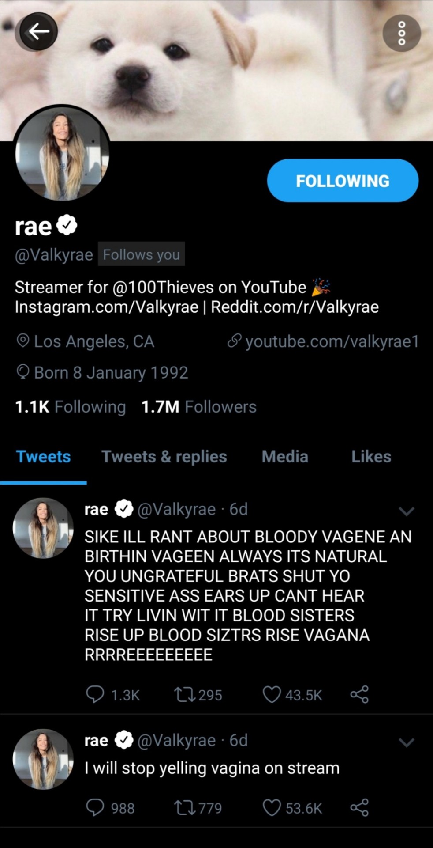The image size is (433, 848).
Task: Like the stop yelling tweet
Action: 272,808
